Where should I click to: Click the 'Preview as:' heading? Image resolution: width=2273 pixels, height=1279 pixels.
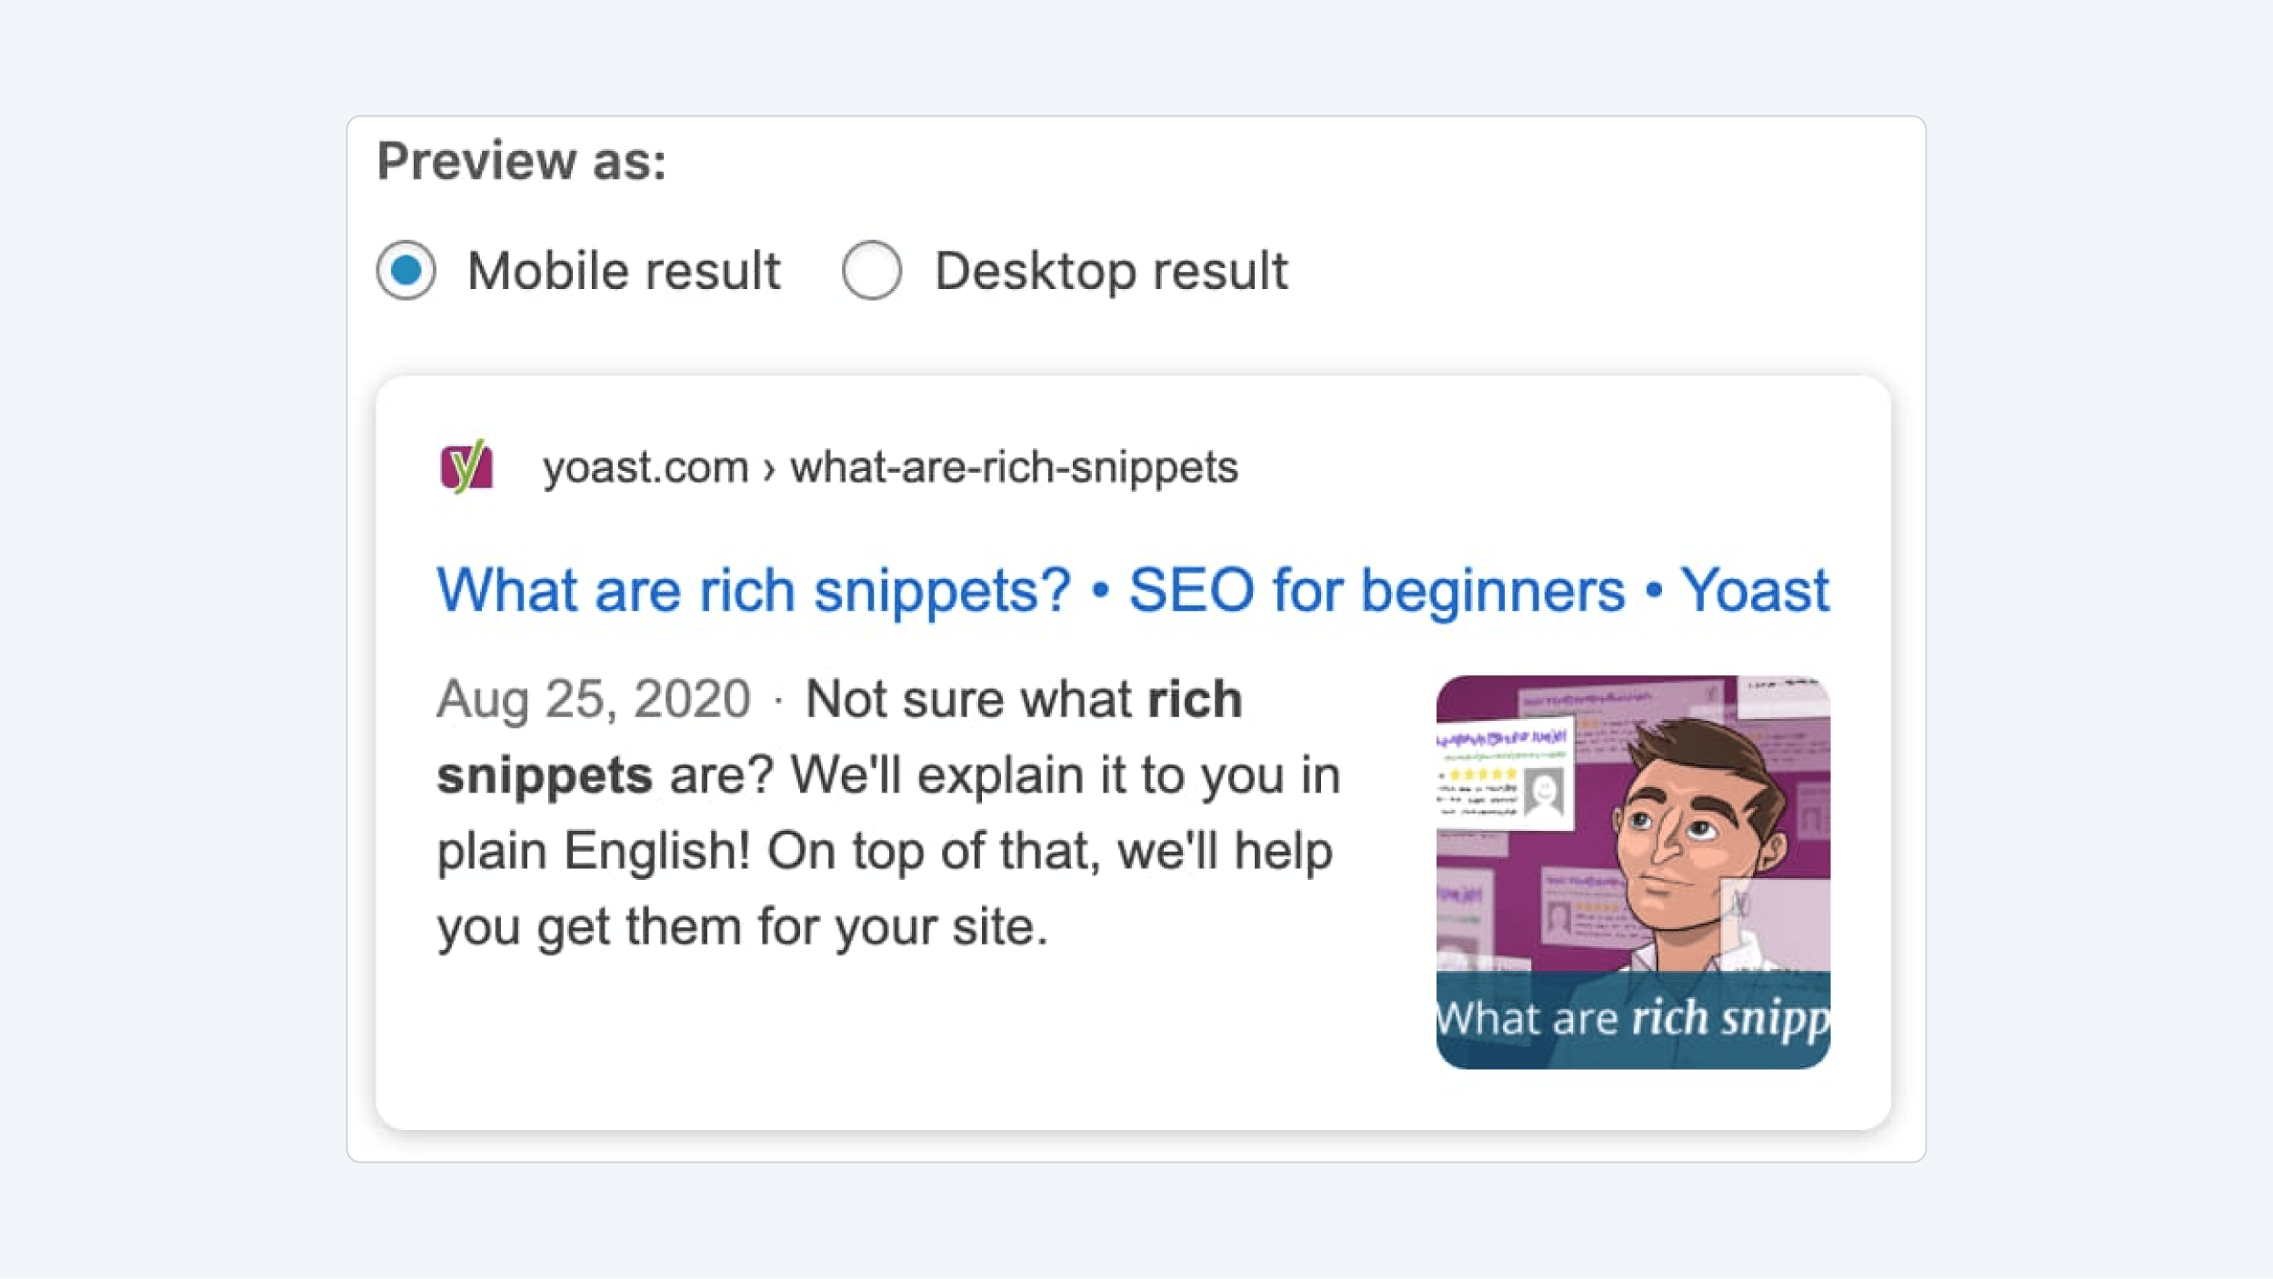pyautogui.click(x=522, y=162)
